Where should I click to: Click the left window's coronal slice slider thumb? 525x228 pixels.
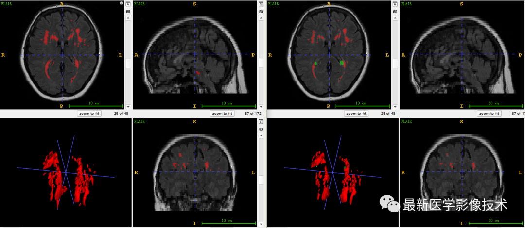coord(261,180)
